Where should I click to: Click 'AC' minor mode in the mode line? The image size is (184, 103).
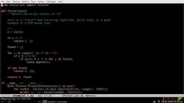click(82, 96)
